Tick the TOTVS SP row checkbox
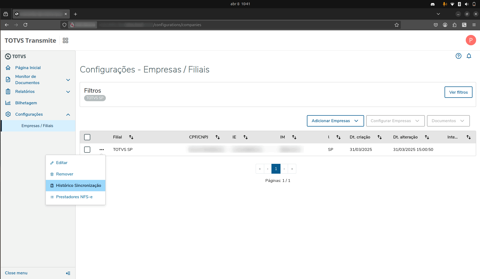Image resolution: width=480 pixels, height=279 pixels. [87, 150]
